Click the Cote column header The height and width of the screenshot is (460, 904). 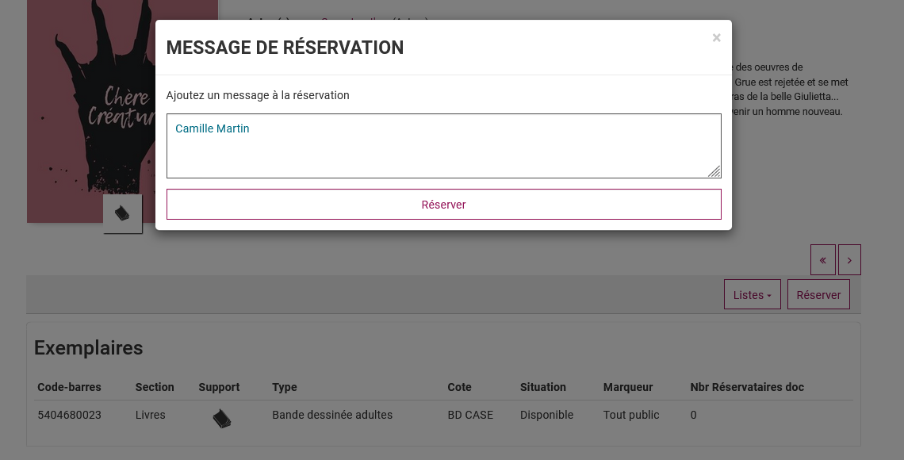[459, 387]
